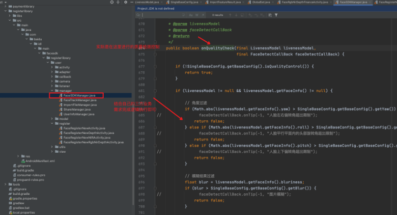Viewport: 397px width, 215px height.
Task: Expand the paymentlibrary folder
Action: [x=5, y=6]
